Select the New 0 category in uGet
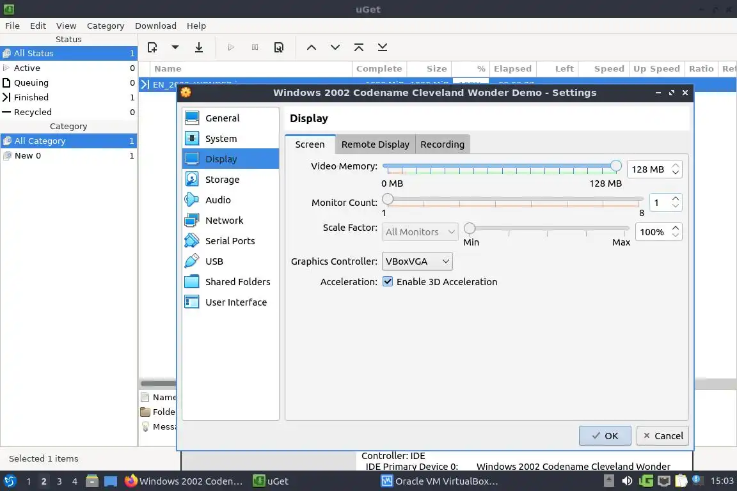This screenshot has height=491, width=737. (x=68, y=155)
